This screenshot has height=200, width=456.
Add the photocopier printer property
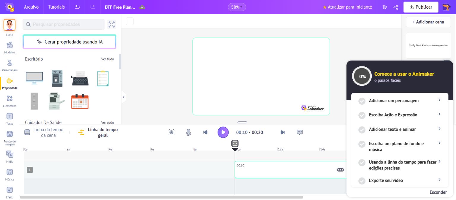pos(57,101)
